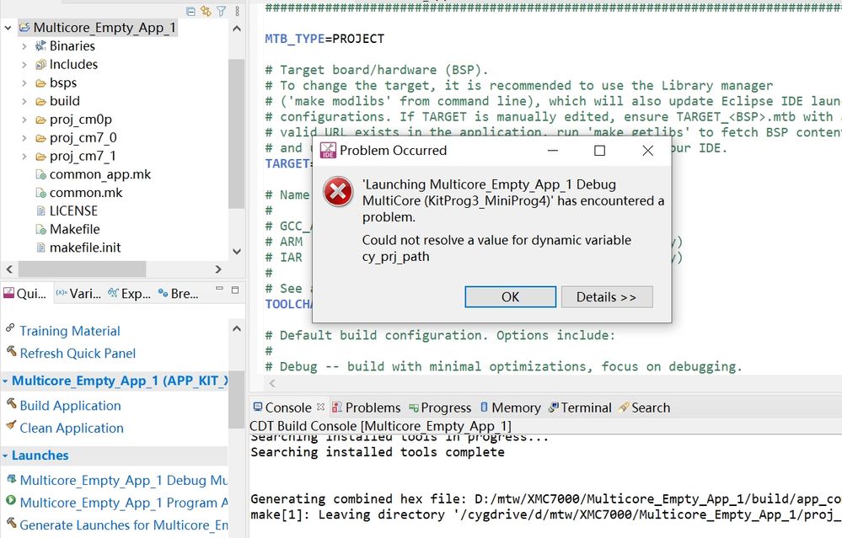Click the Training Material link icon

(11, 330)
